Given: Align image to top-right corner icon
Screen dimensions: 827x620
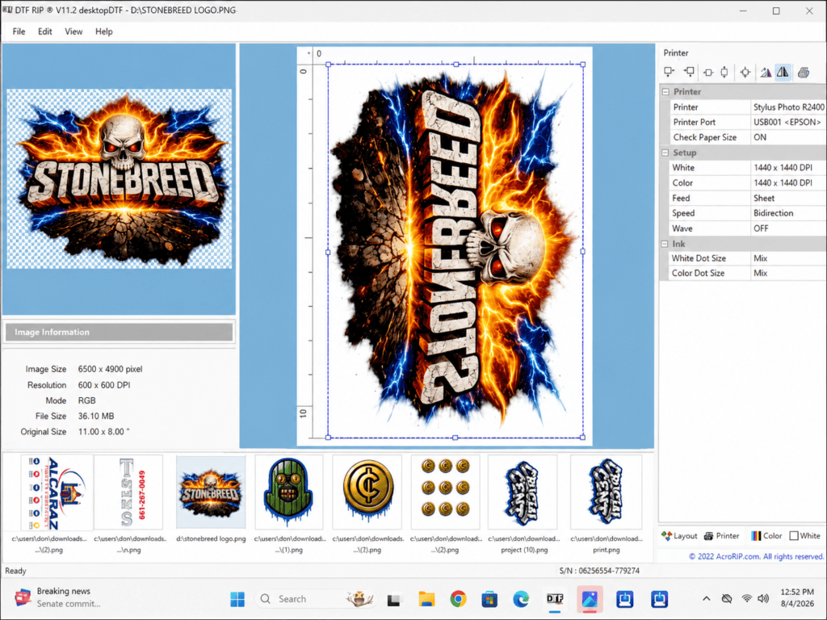Looking at the screenshot, I should pos(690,72).
